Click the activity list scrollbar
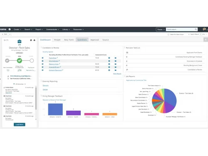This screenshot has width=208, height=156. (x=36, y=99)
